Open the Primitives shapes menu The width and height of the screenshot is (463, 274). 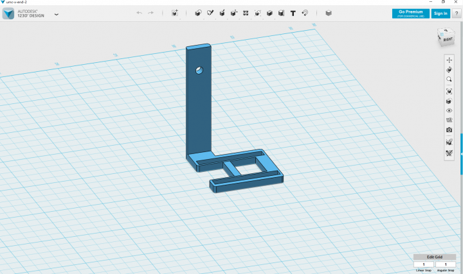(x=198, y=13)
